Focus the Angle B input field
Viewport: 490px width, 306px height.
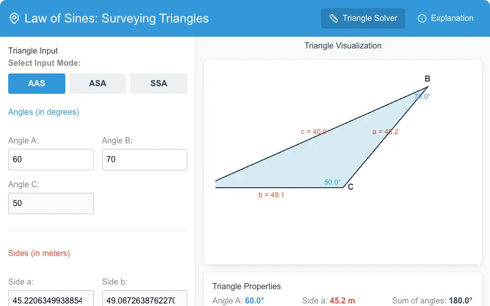point(144,160)
